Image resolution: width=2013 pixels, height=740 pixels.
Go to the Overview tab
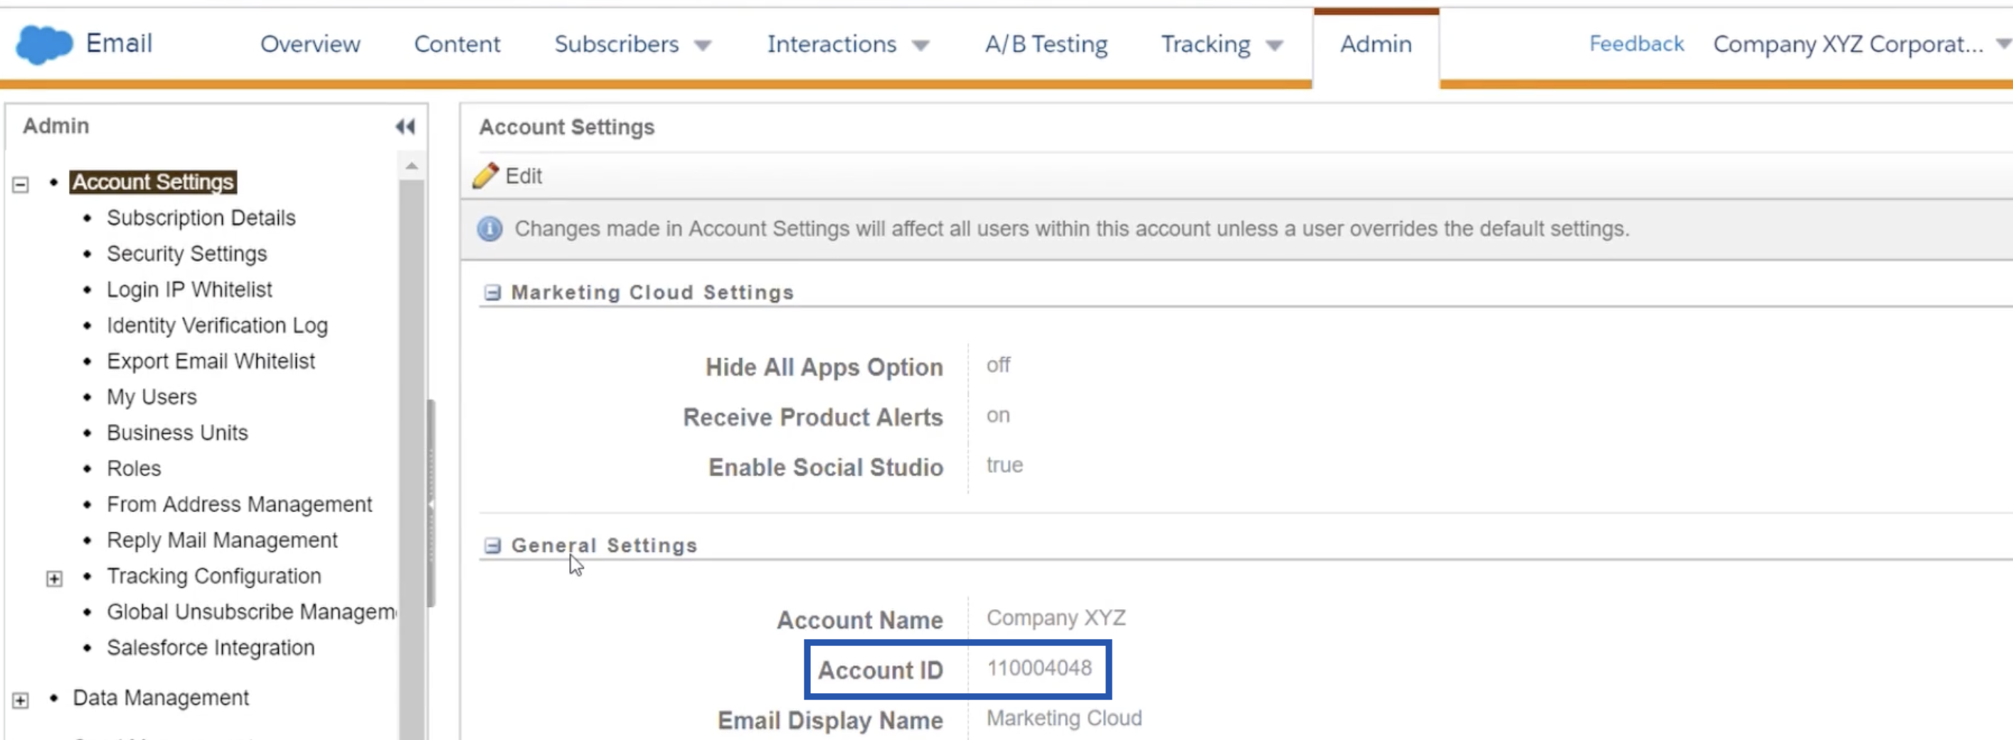310,43
